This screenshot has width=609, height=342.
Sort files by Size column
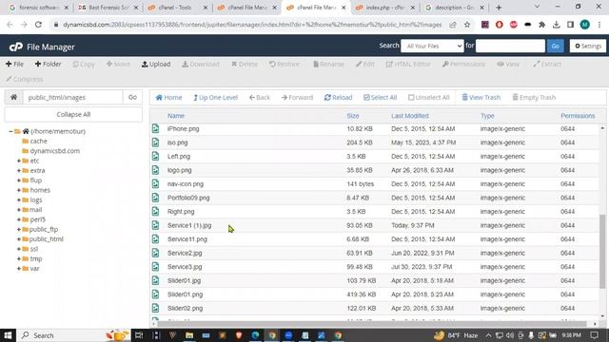point(353,116)
